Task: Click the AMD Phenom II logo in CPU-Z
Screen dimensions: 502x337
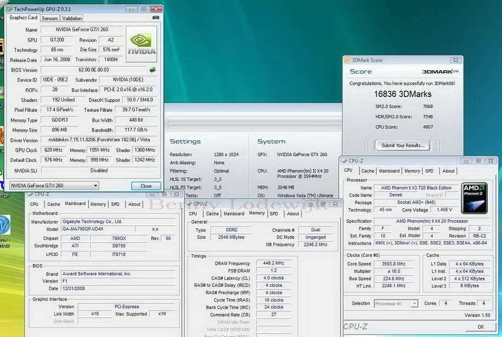Action: click(x=475, y=198)
